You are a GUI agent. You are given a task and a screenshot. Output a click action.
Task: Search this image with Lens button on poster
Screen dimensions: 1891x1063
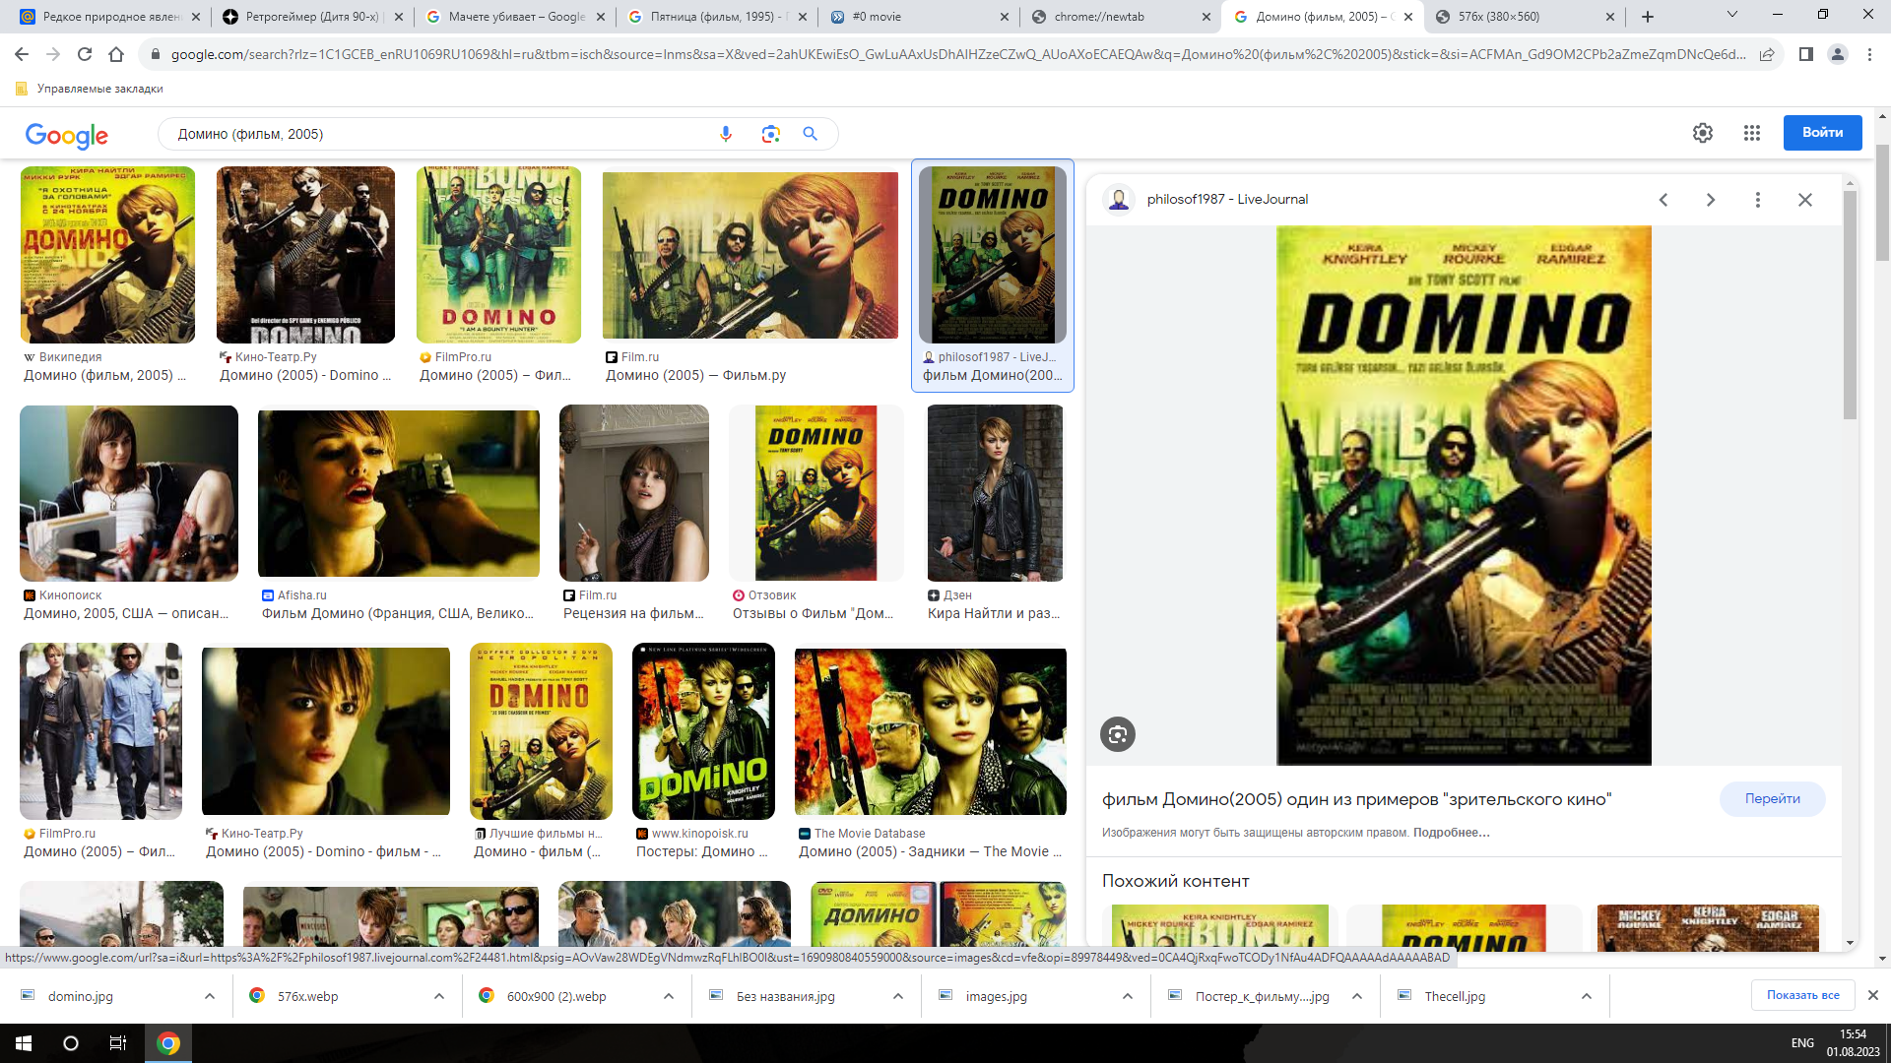pos(1118,734)
